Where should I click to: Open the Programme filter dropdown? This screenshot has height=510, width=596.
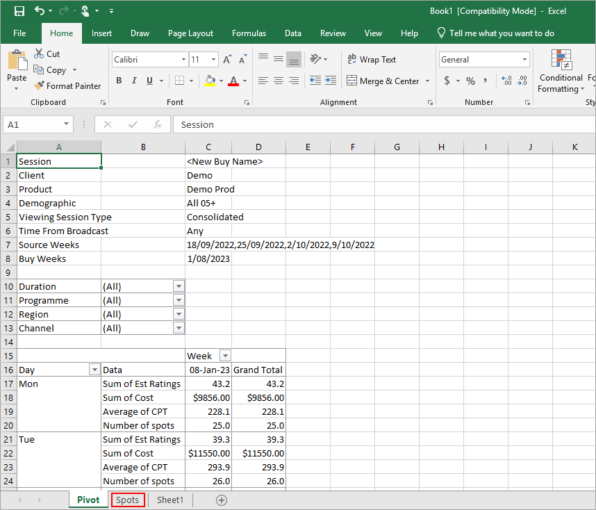point(179,300)
